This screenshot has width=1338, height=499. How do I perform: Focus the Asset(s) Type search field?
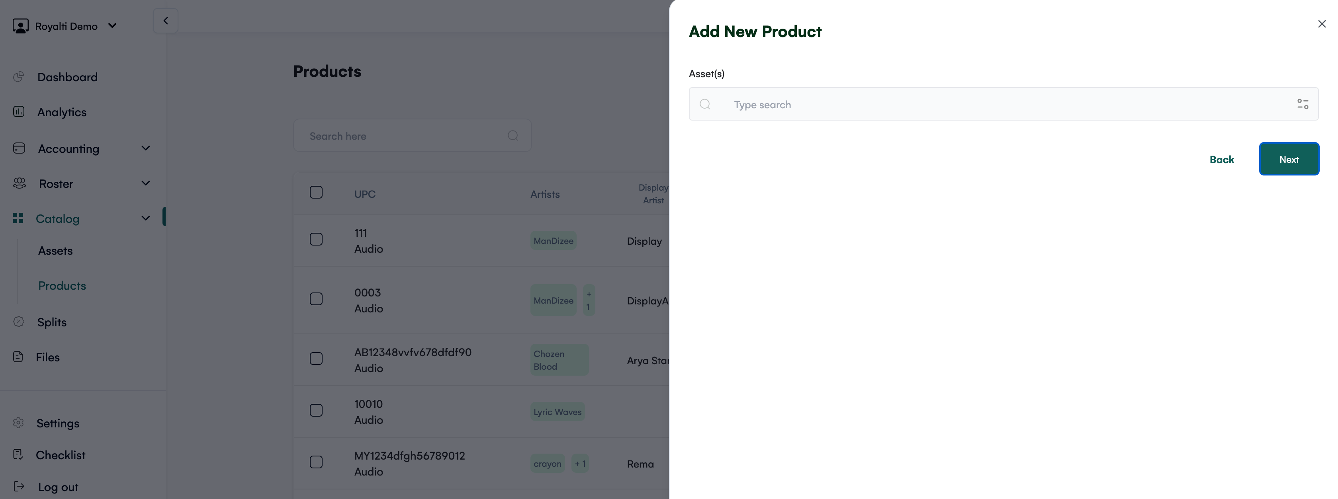(1003, 104)
